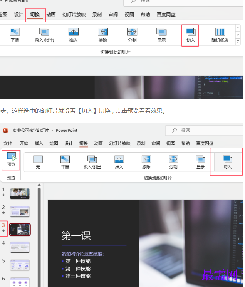This screenshot has width=245, height=287.
Task: Apply the 切入 transition in upper ribbon
Action: point(190,35)
